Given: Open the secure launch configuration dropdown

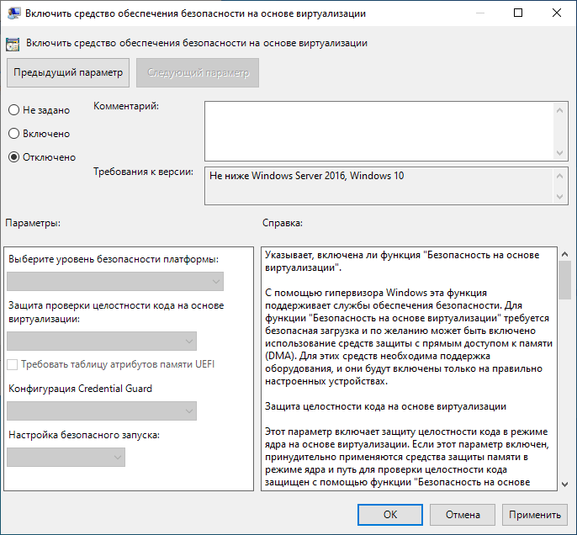Looking at the screenshot, I should 66,457.
